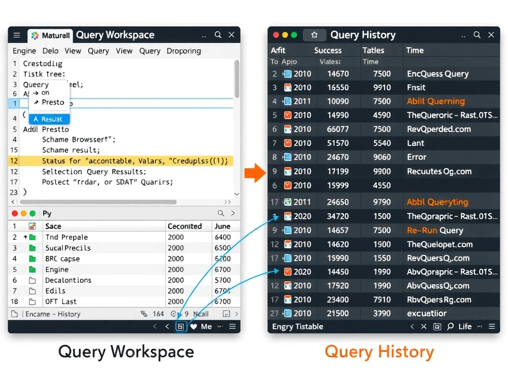This screenshot has height=381, width=508.
Task: Click right chevron in Py panel header
Action: coord(233,213)
